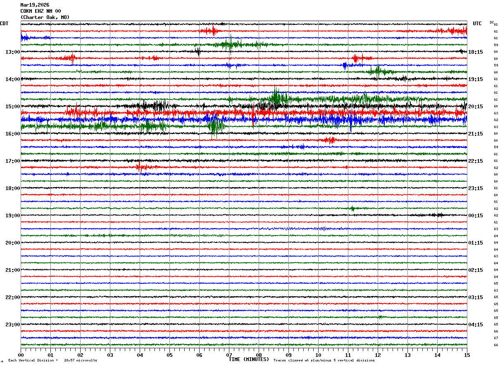The width and height of the screenshot is (500, 366).
Task: Click the 18:15 UTC time label
Action: [x=475, y=52]
